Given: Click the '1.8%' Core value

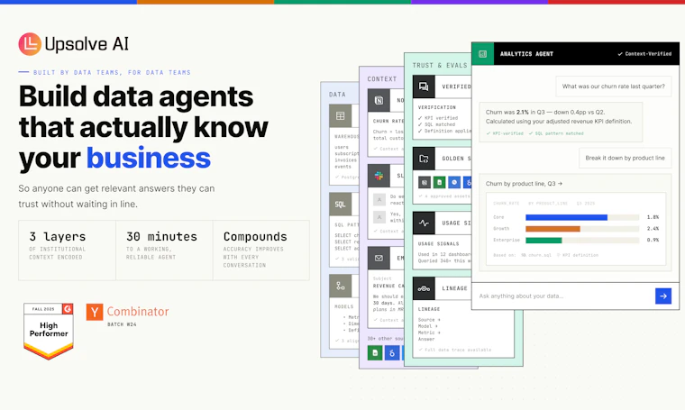Looking at the screenshot, I should (653, 217).
